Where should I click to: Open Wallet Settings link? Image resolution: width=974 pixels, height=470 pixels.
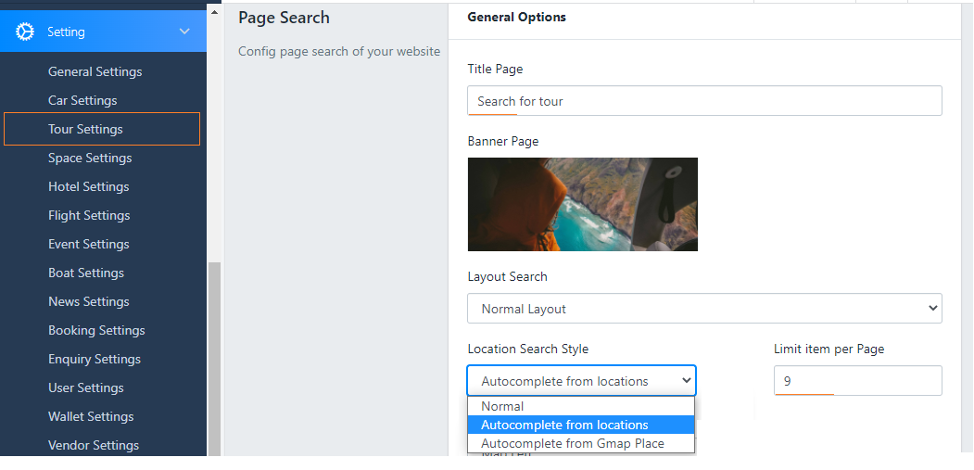point(91,416)
